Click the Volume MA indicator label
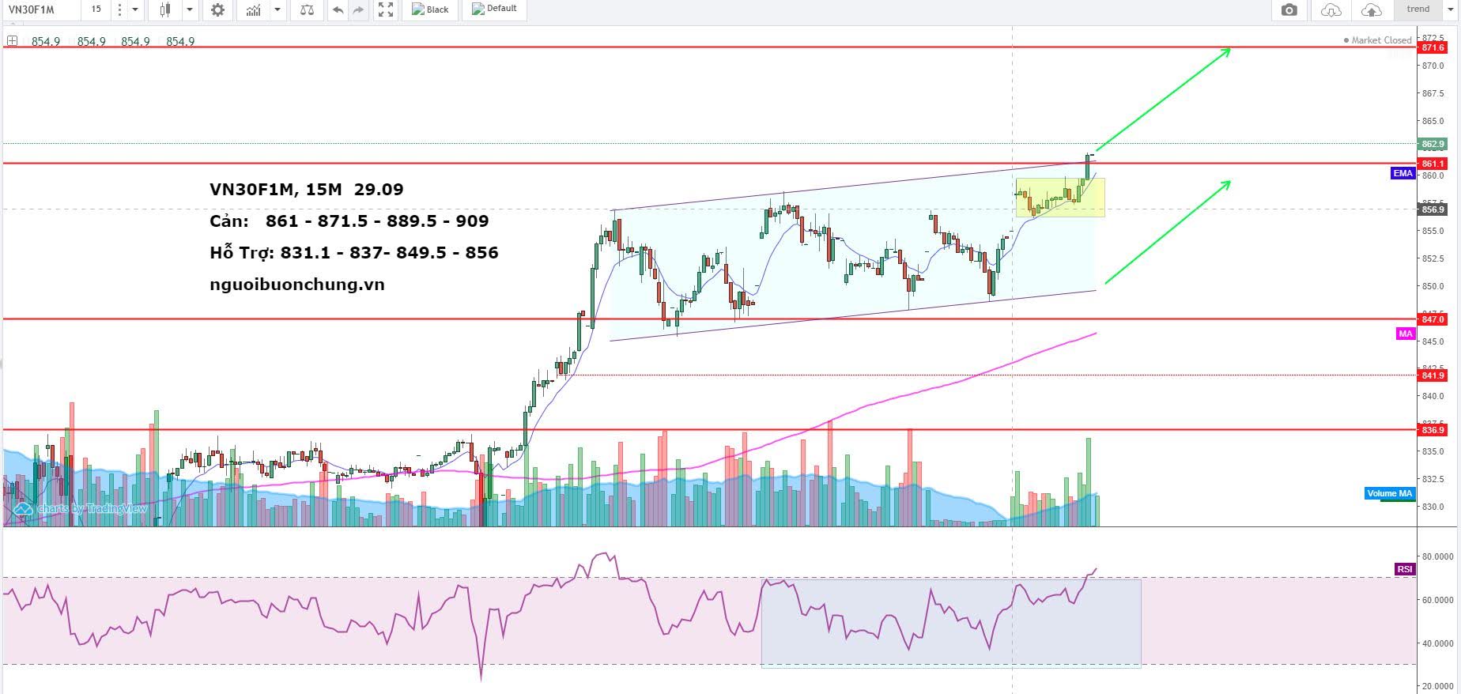The height and width of the screenshot is (694, 1461). tap(1390, 493)
